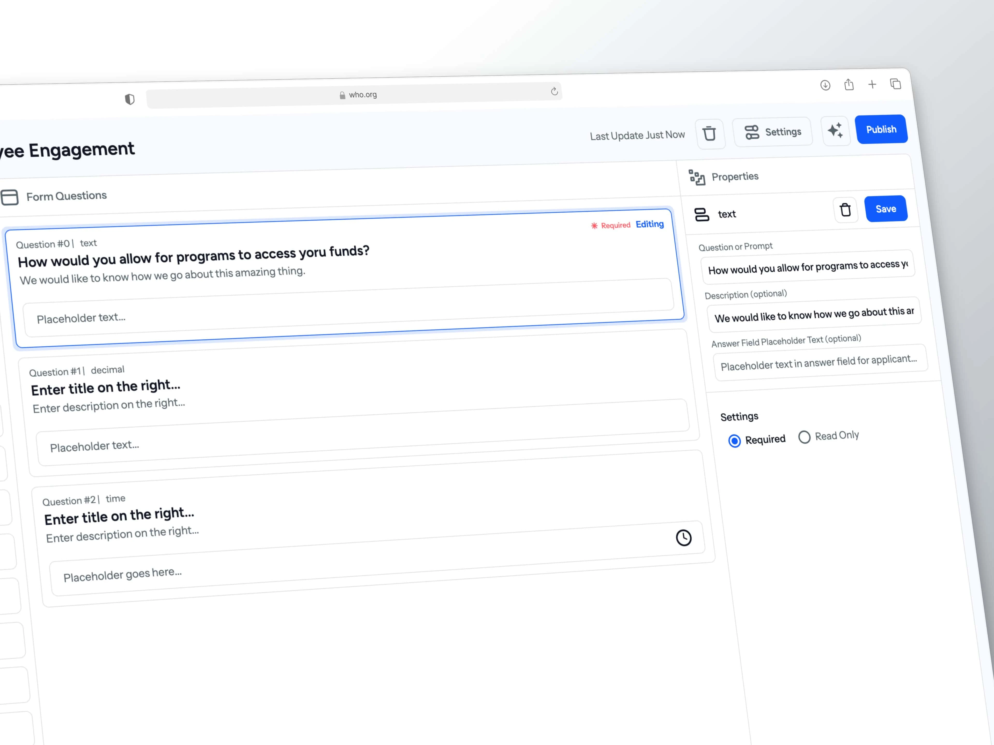
Task: Click Question #2 'Enter description on the right...' text
Action: pyautogui.click(x=122, y=534)
